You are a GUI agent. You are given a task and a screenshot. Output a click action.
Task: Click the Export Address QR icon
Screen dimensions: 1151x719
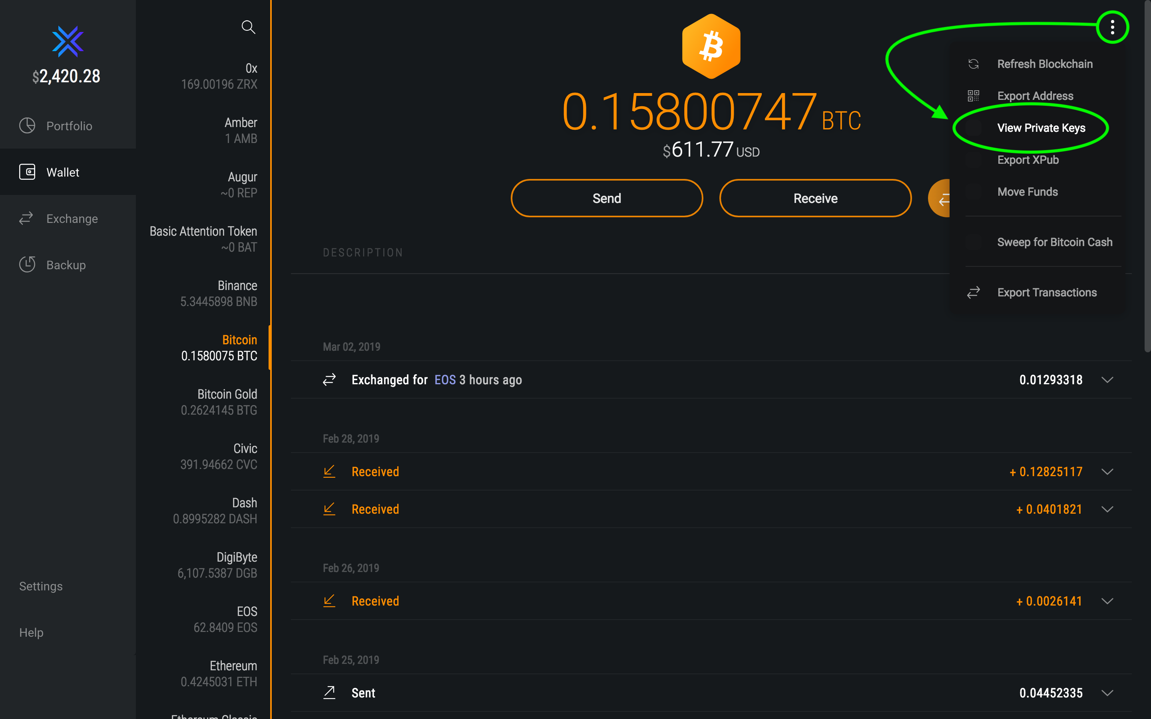click(x=973, y=95)
